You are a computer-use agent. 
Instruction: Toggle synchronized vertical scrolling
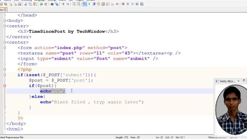coord(74,4)
